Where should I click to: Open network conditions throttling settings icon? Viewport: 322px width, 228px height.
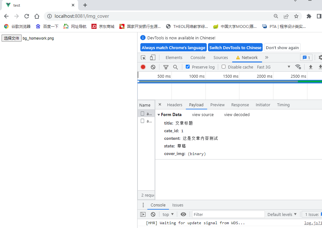tap(298, 67)
